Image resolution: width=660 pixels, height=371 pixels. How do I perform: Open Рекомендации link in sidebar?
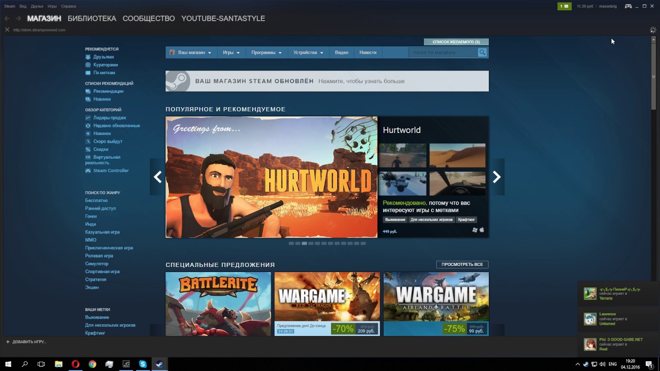[x=108, y=91]
